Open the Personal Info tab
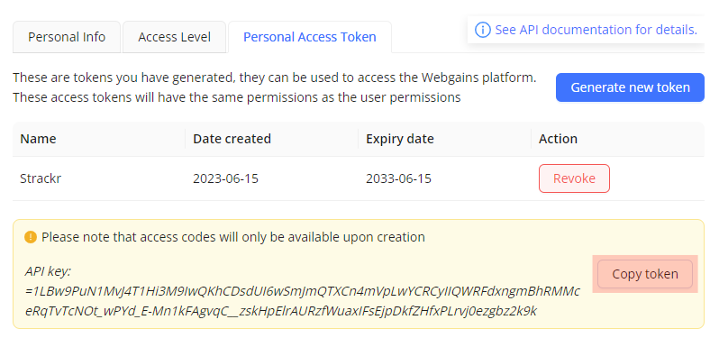The image size is (719, 347). (x=67, y=37)
